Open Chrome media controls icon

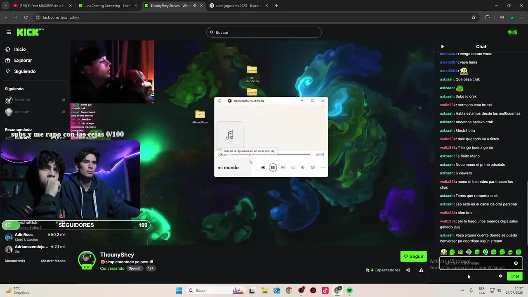pos(502,17)
